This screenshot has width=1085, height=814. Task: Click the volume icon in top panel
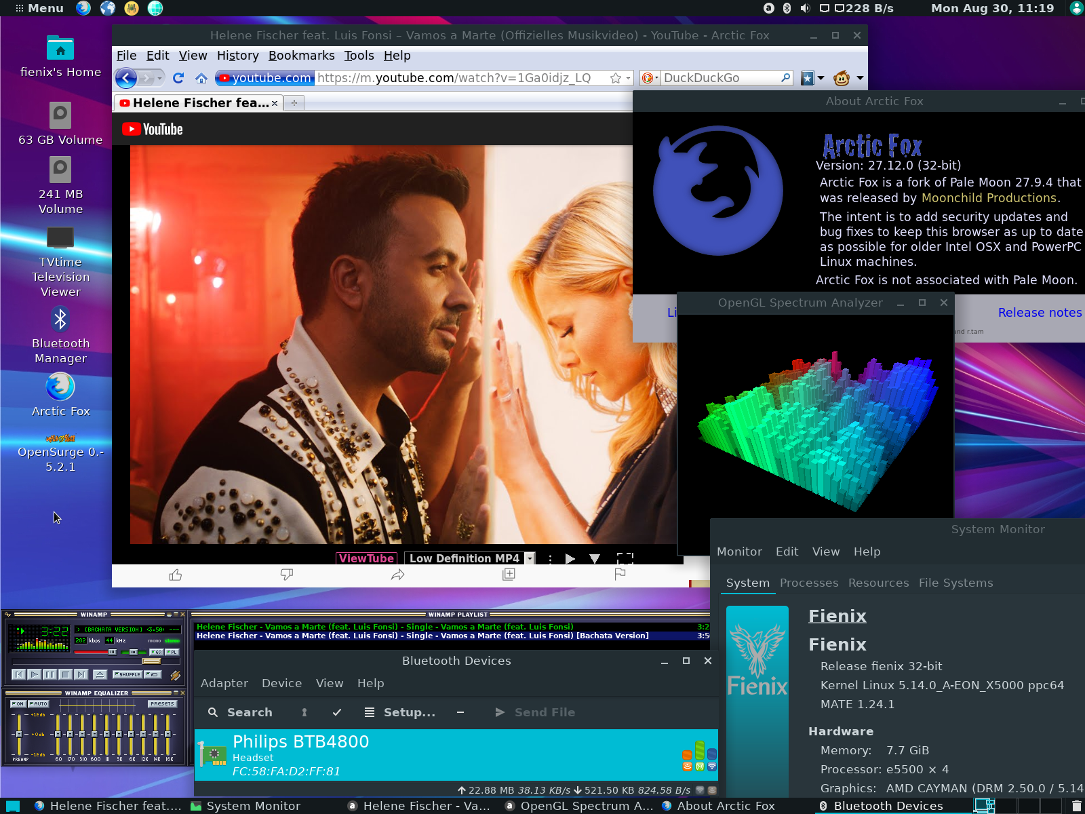coord(805,8)
